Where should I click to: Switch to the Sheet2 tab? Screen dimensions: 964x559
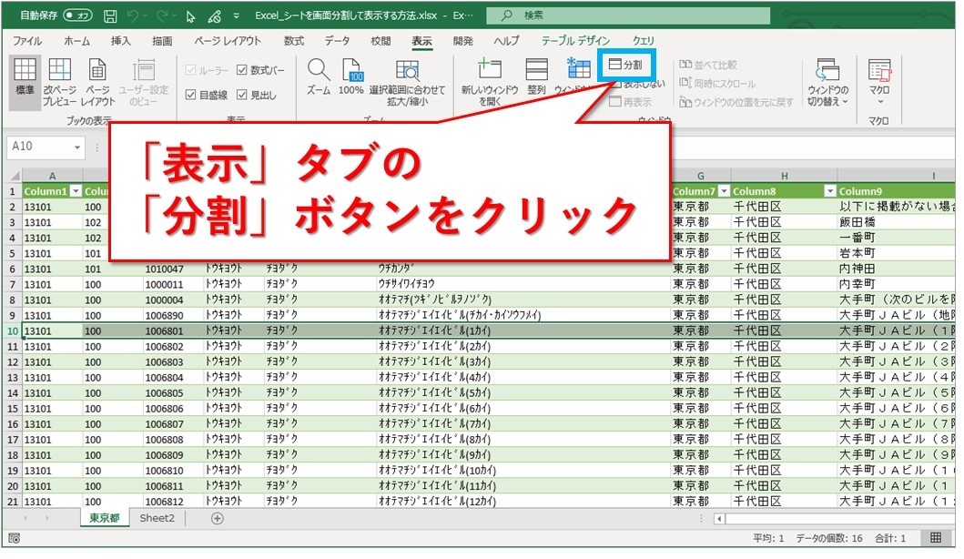157,518
